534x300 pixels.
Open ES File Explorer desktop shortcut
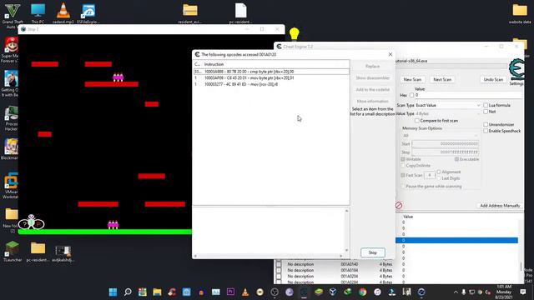(x=88, y=13)
